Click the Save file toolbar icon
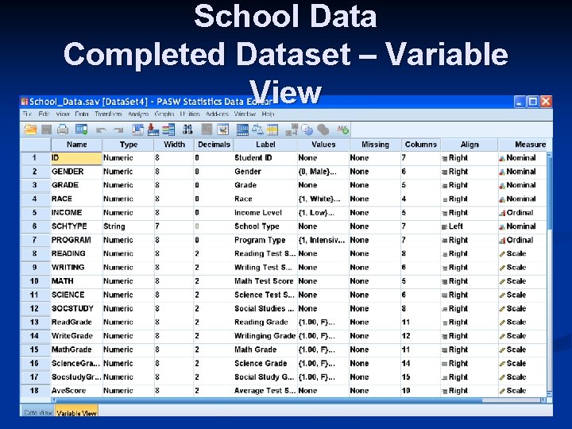The width and height of the screenshot is (572, 429). tap(46, 129)
